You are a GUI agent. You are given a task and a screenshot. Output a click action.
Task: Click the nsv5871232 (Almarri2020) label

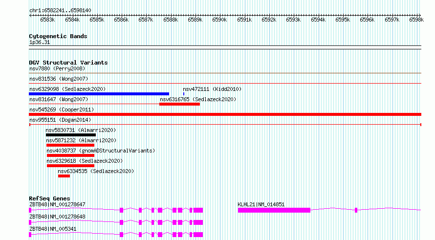(82, 140)
